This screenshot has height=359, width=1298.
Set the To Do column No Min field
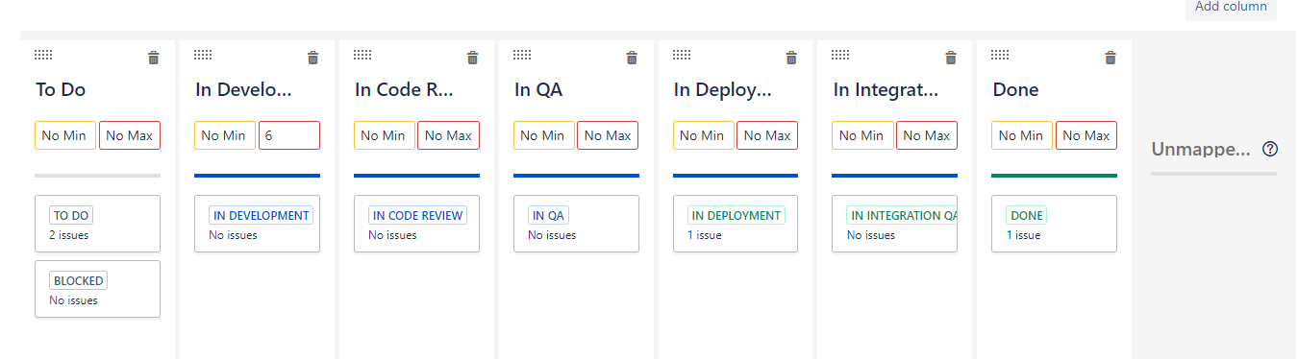click(65, 135)
